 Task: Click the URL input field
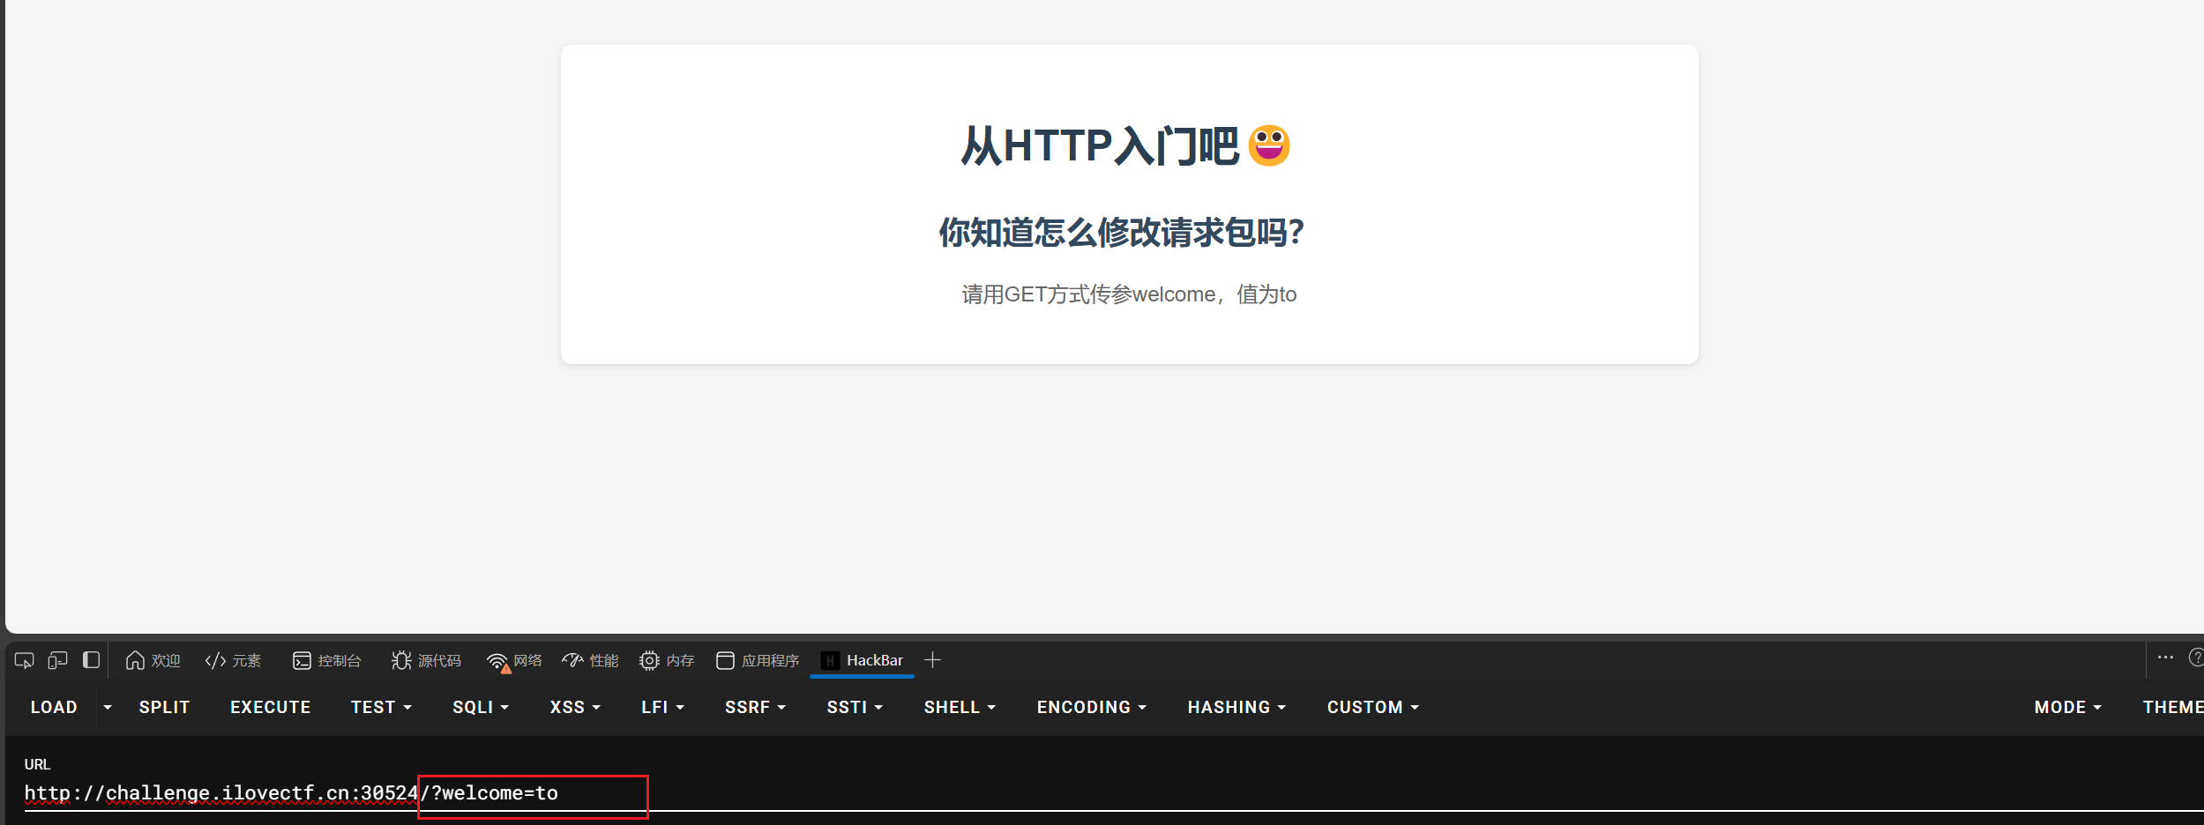pos(1058,793)
